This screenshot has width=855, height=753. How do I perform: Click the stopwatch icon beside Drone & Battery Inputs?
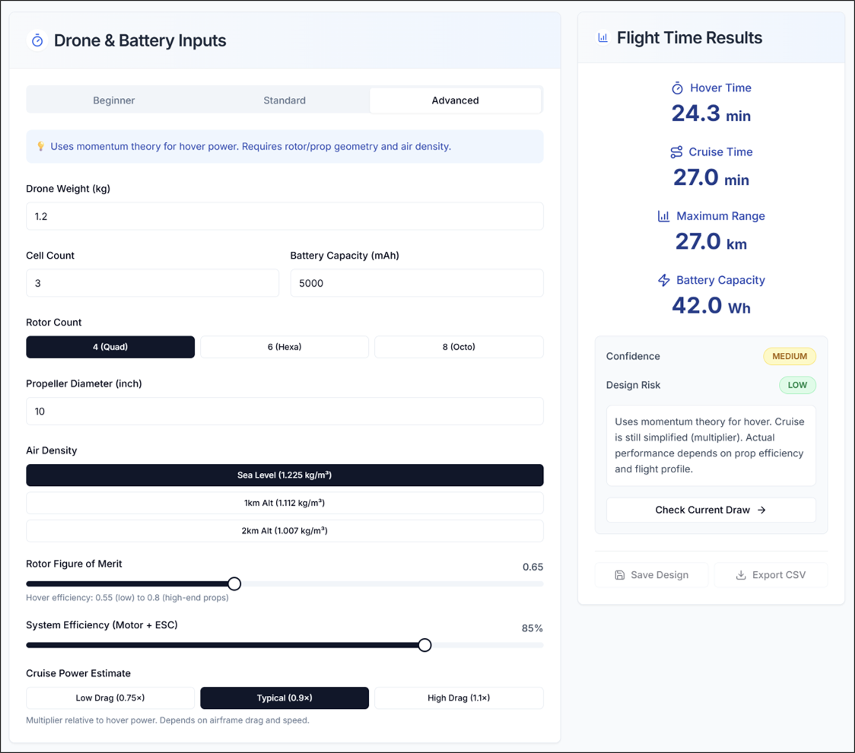pos(37,40)
